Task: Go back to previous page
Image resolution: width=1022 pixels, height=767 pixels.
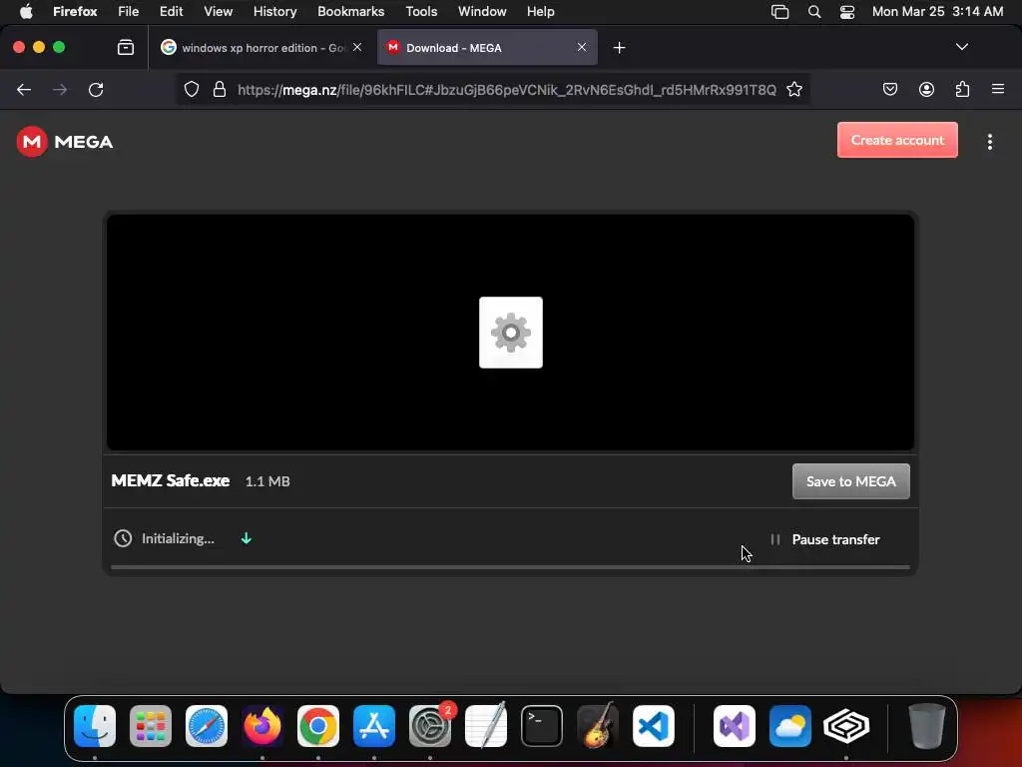Action: tap(24, 89)
